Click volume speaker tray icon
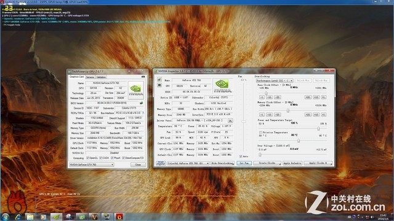 click(372, 217)
